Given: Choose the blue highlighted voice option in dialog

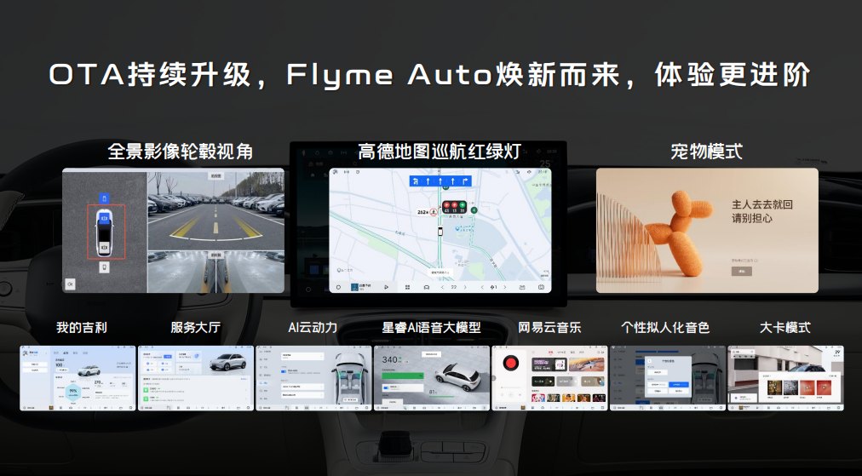Looking at the screenshot, I should coord(678,385).
